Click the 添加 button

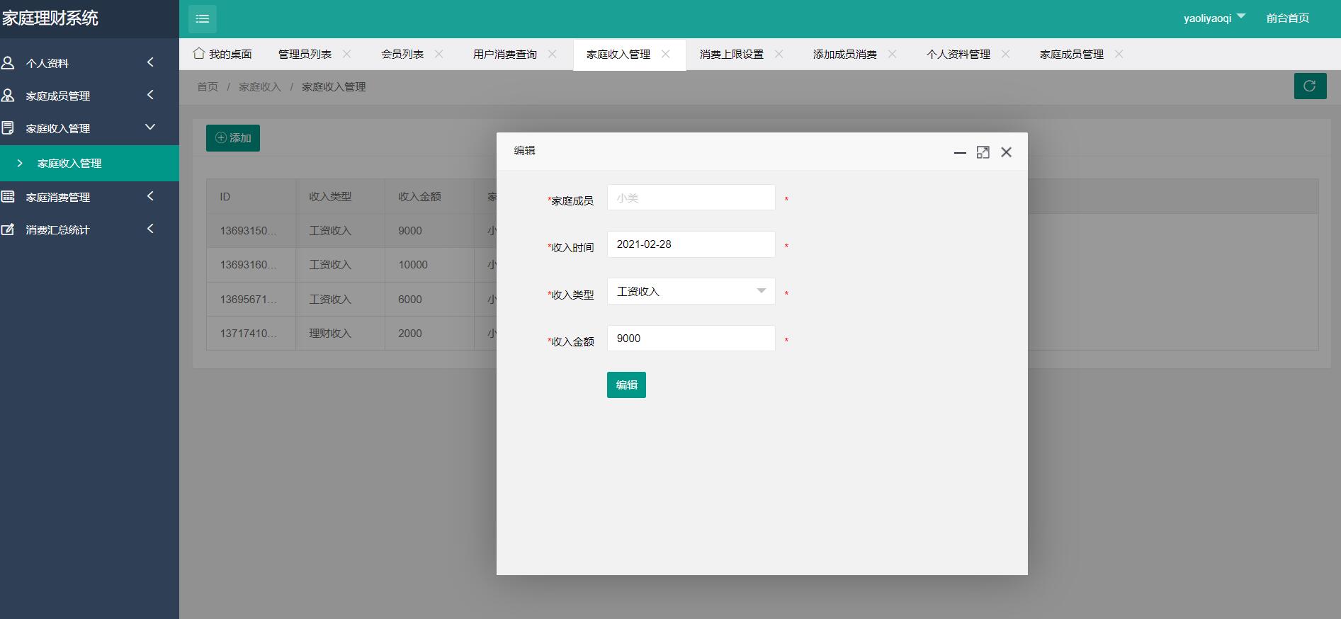233,138
